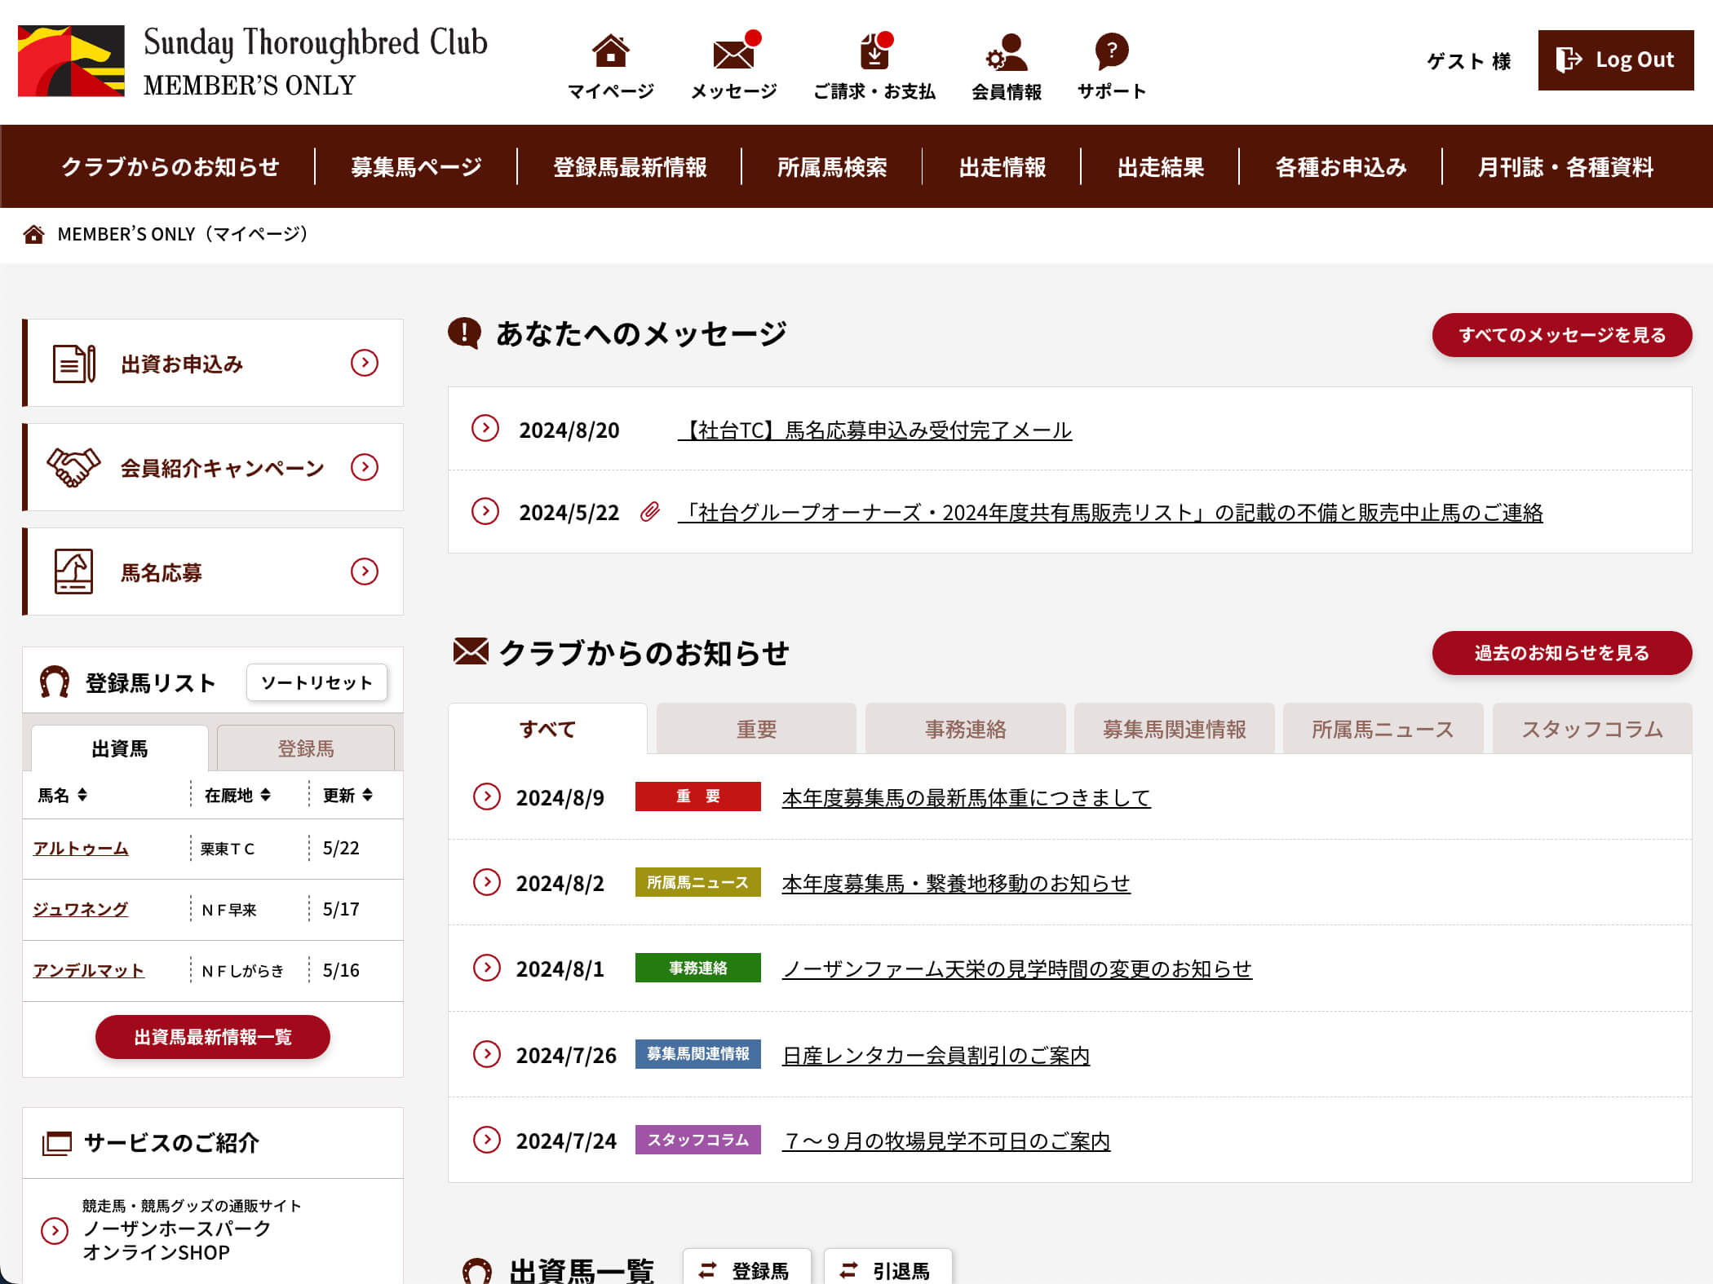The width and height of the screenshot is (1713, 1284).
Task: Toggle to 引退馬 in 出資馬一覧 section
Action: (x=887, y=1269)
